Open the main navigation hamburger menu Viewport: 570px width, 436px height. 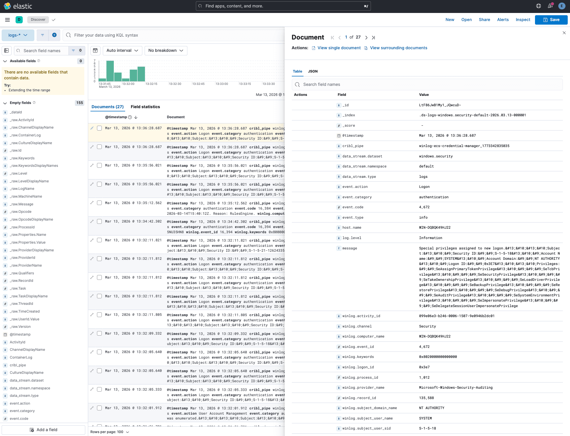coord(7,20)
